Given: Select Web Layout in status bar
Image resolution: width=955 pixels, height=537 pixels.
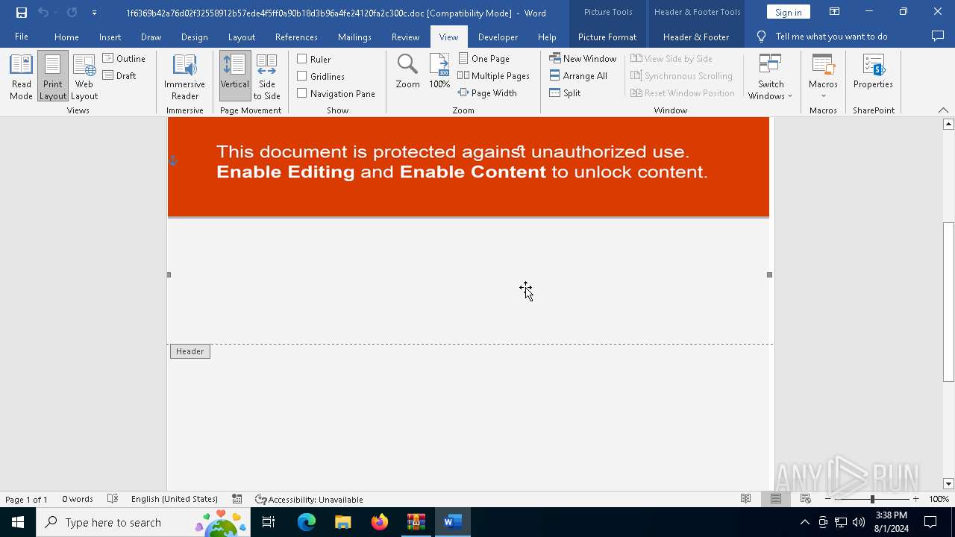Looking at the screenshot, I should pyautogui.click(x=805, y=499).
